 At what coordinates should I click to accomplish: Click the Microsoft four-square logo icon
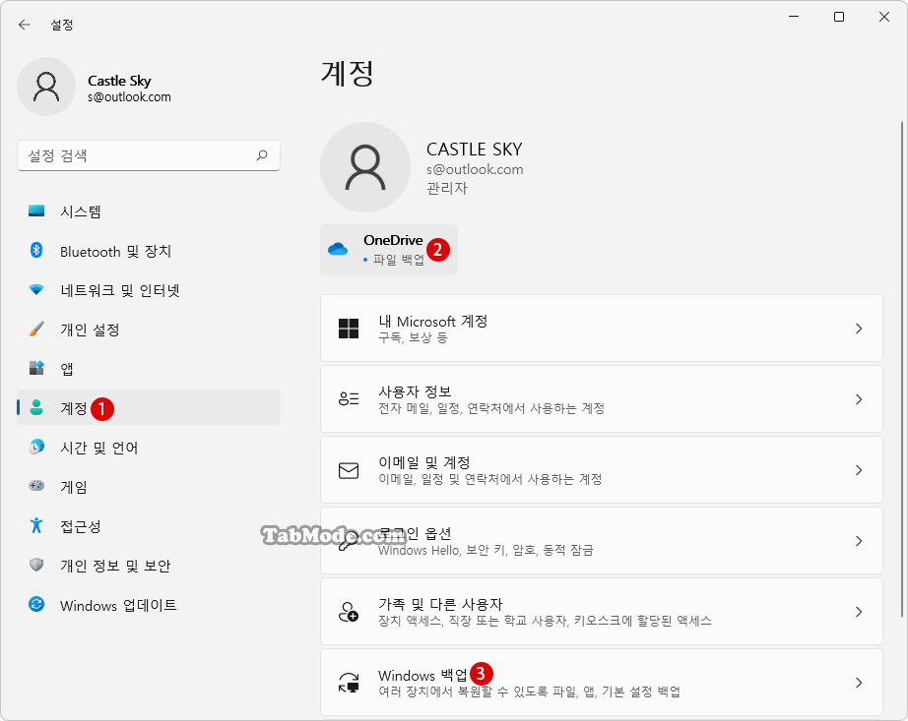coord(349,329)
